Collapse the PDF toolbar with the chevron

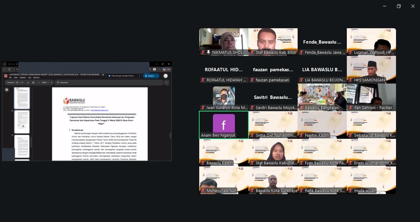[x=167, y=83]
